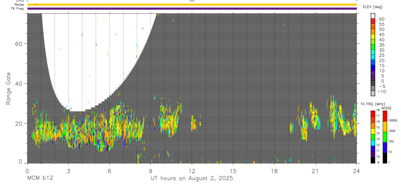The height and width of the screenshot is (185, 401).
Task: Click the '9' tick on UT hours axis
Action: coord(151,171)
